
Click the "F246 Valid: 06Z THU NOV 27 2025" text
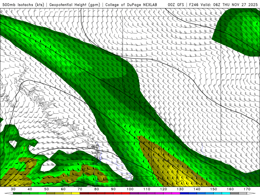pyautogui.click(x=223, y=5)
